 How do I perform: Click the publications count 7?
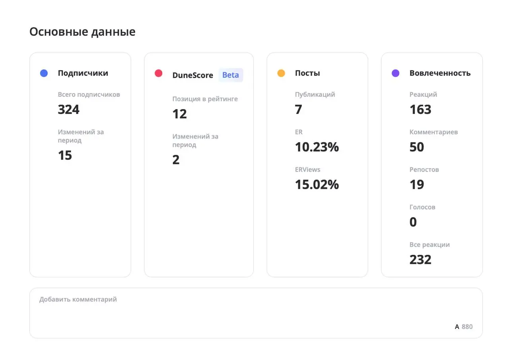tap(299, 109)
